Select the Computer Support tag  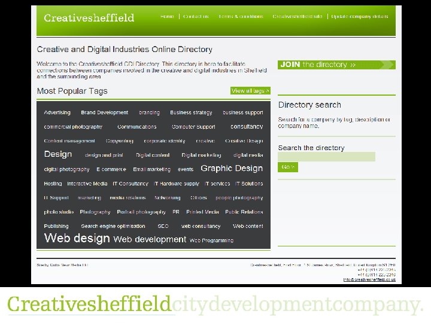193,127
